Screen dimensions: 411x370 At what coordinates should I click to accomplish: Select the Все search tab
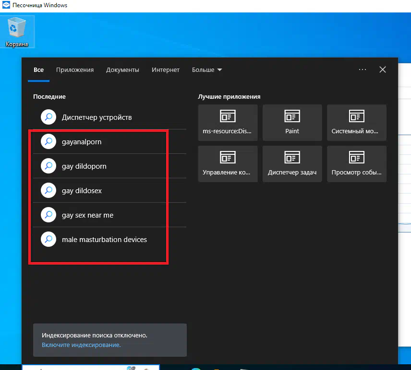[38, 70]
